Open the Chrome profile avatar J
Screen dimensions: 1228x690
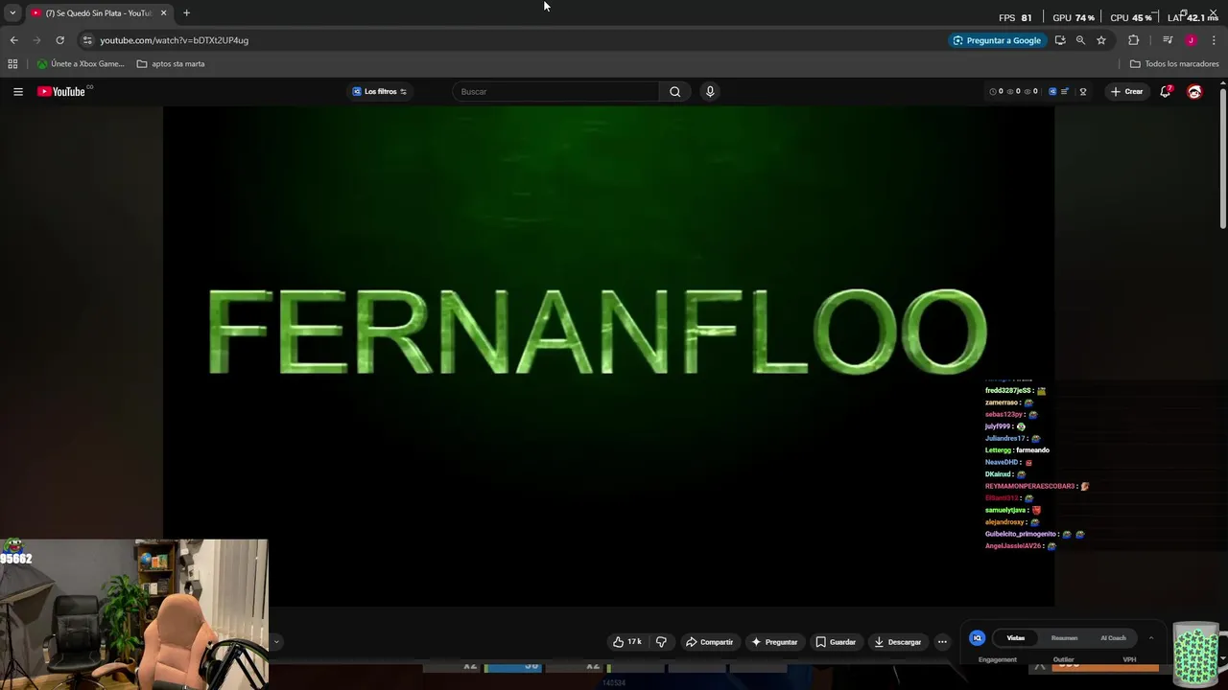(x=1191, y=40)
